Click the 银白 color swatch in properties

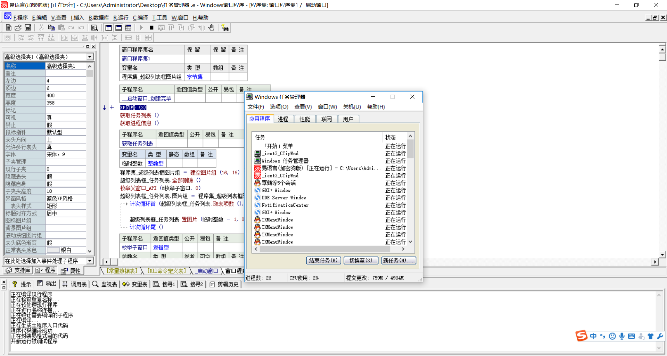click(x=53, y=250)
